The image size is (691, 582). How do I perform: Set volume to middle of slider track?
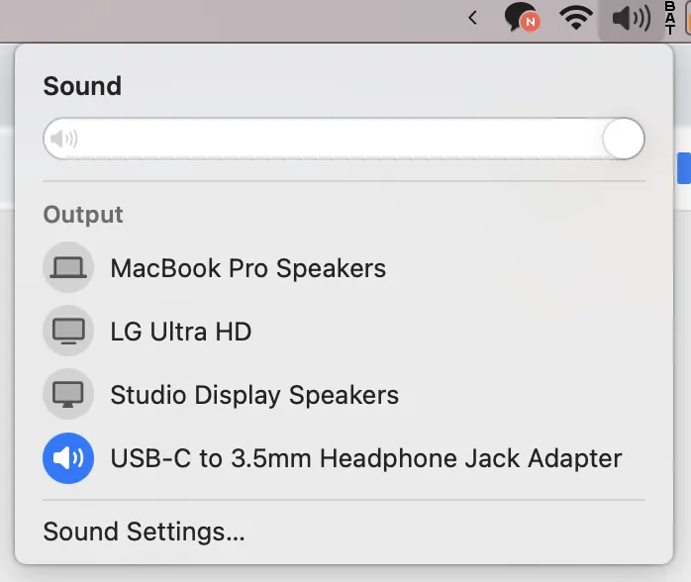[x=344, y=139]
